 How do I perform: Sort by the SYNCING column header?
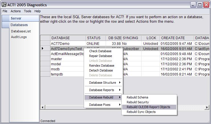[x=132, y=38]
